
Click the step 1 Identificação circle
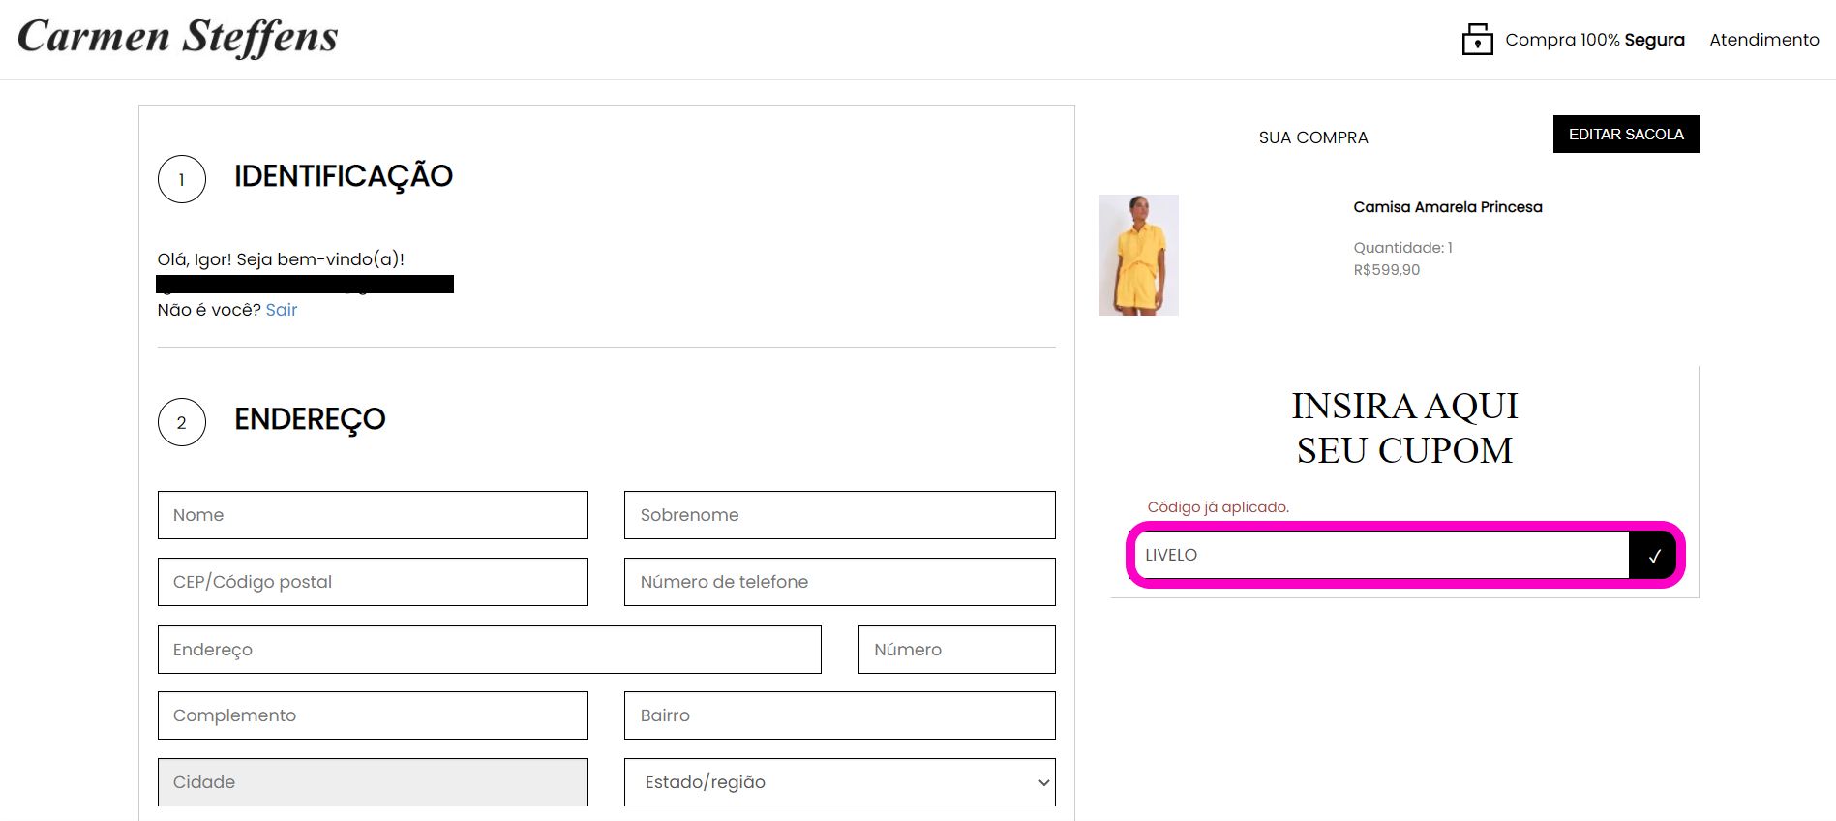pos(182,179)
